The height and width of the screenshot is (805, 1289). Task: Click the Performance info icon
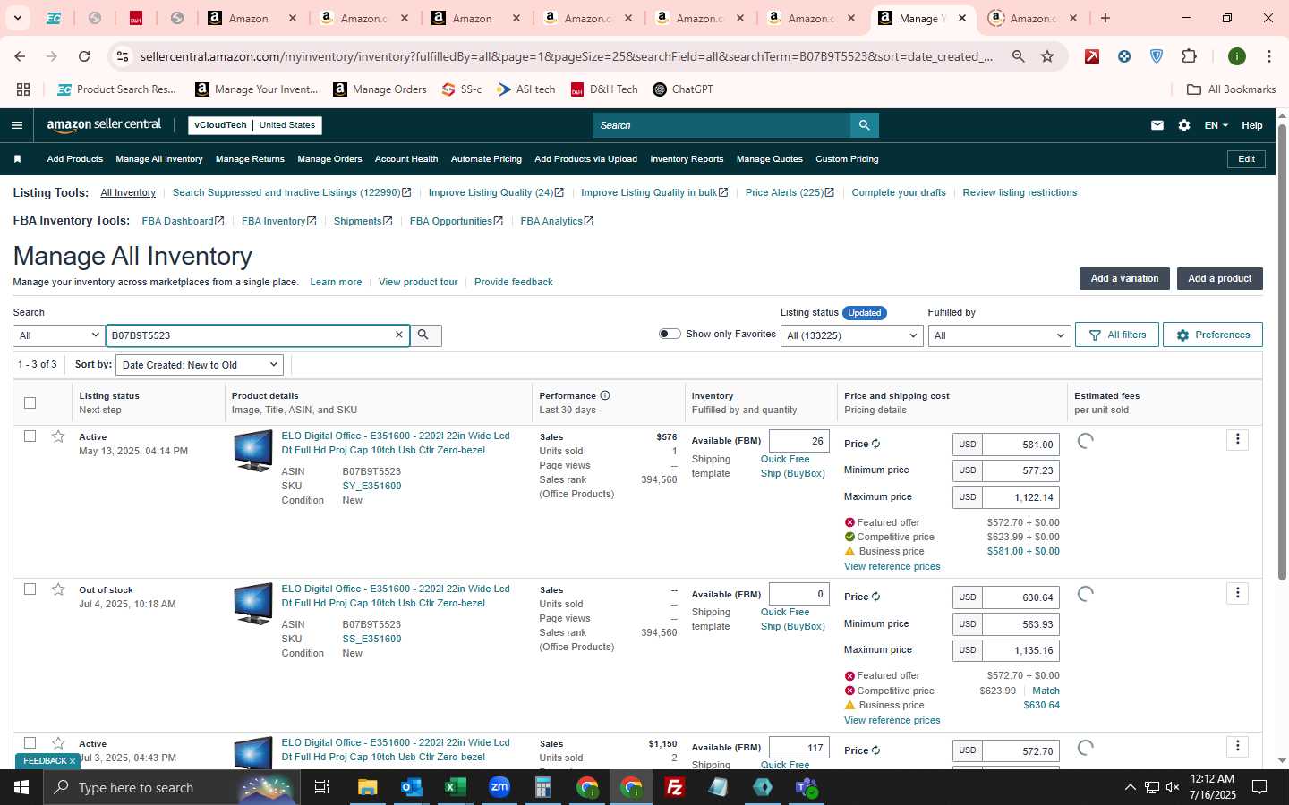point(605,395)
